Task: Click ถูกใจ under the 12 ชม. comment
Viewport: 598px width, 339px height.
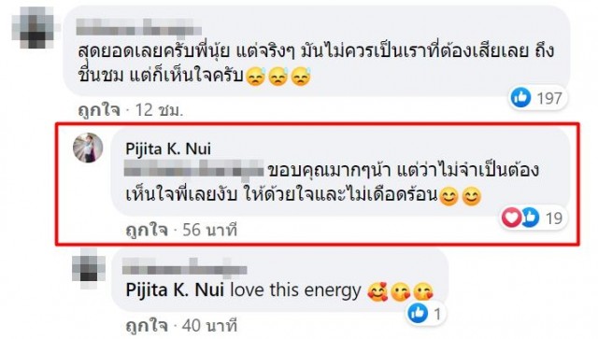Action: (99, 110)
